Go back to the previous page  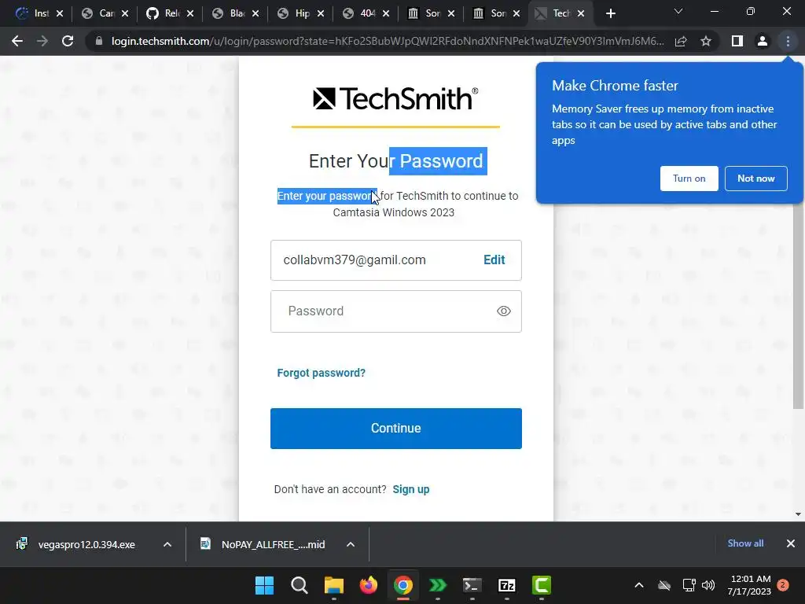(x=17, y=41)
